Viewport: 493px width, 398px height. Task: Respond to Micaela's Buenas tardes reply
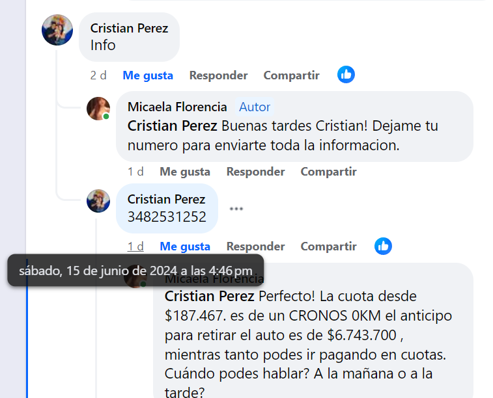click(x=255, y=172)
